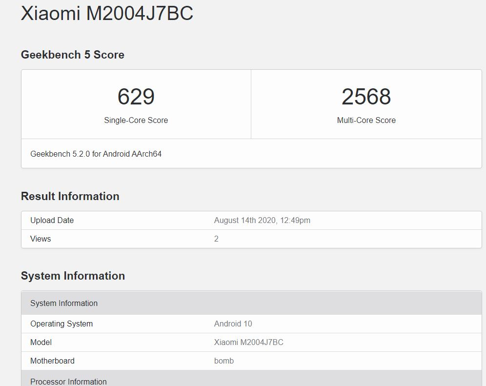Select the 2568 multi-core score number
The height and width of the screenshot is (386, 486).
click(x=366, y=97)
